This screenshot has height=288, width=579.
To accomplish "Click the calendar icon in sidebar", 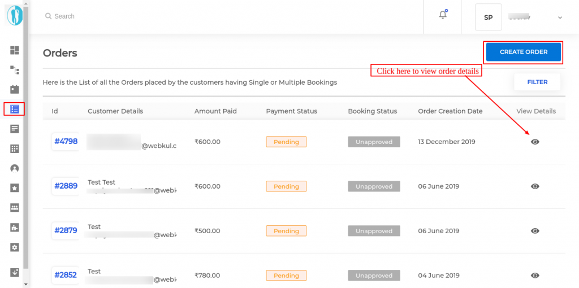I will (x=14, y=89).
